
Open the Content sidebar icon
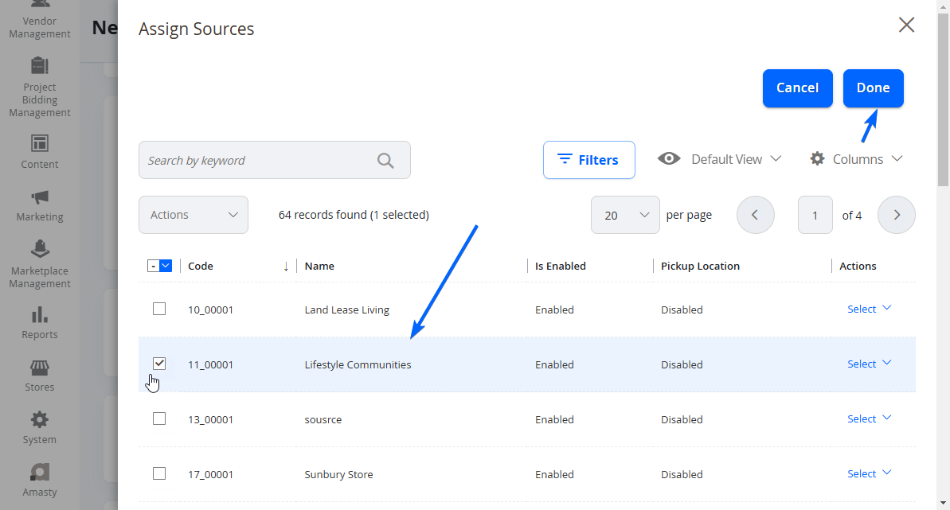coord(39,143)
